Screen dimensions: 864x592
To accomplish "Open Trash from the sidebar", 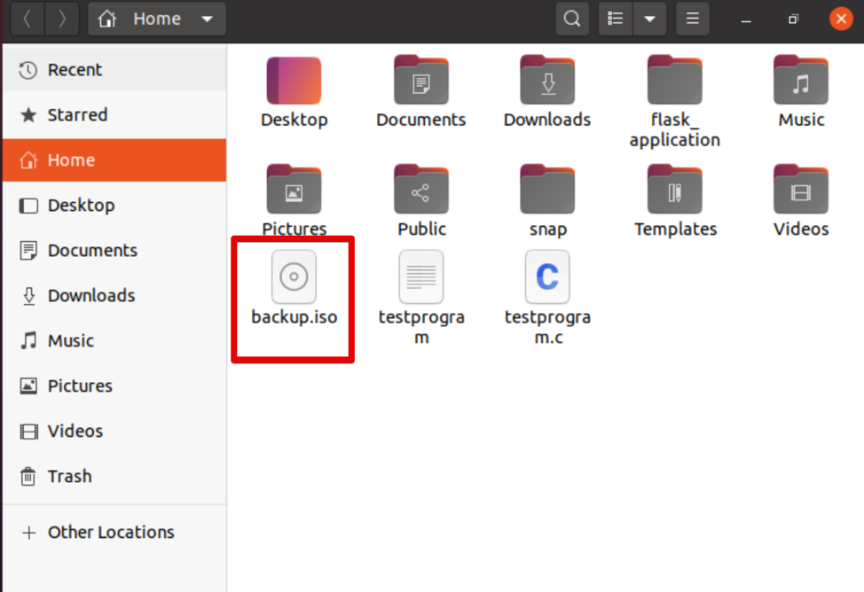I will tap(114, 477).
